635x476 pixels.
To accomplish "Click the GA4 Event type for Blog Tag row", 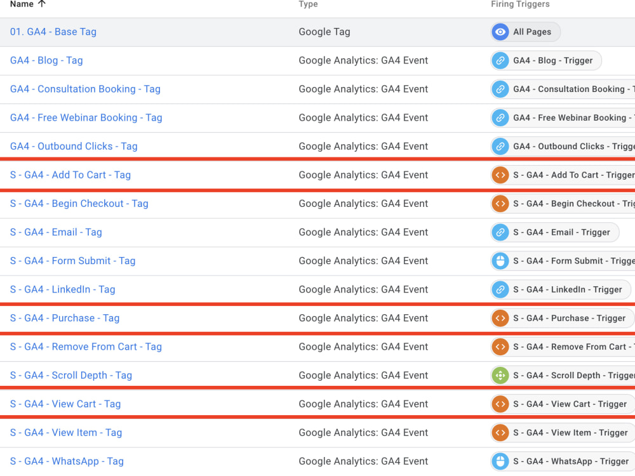I will [x=363, y=61].
